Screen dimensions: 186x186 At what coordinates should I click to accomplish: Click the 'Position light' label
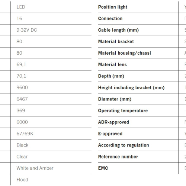click(x=113, y=7)
